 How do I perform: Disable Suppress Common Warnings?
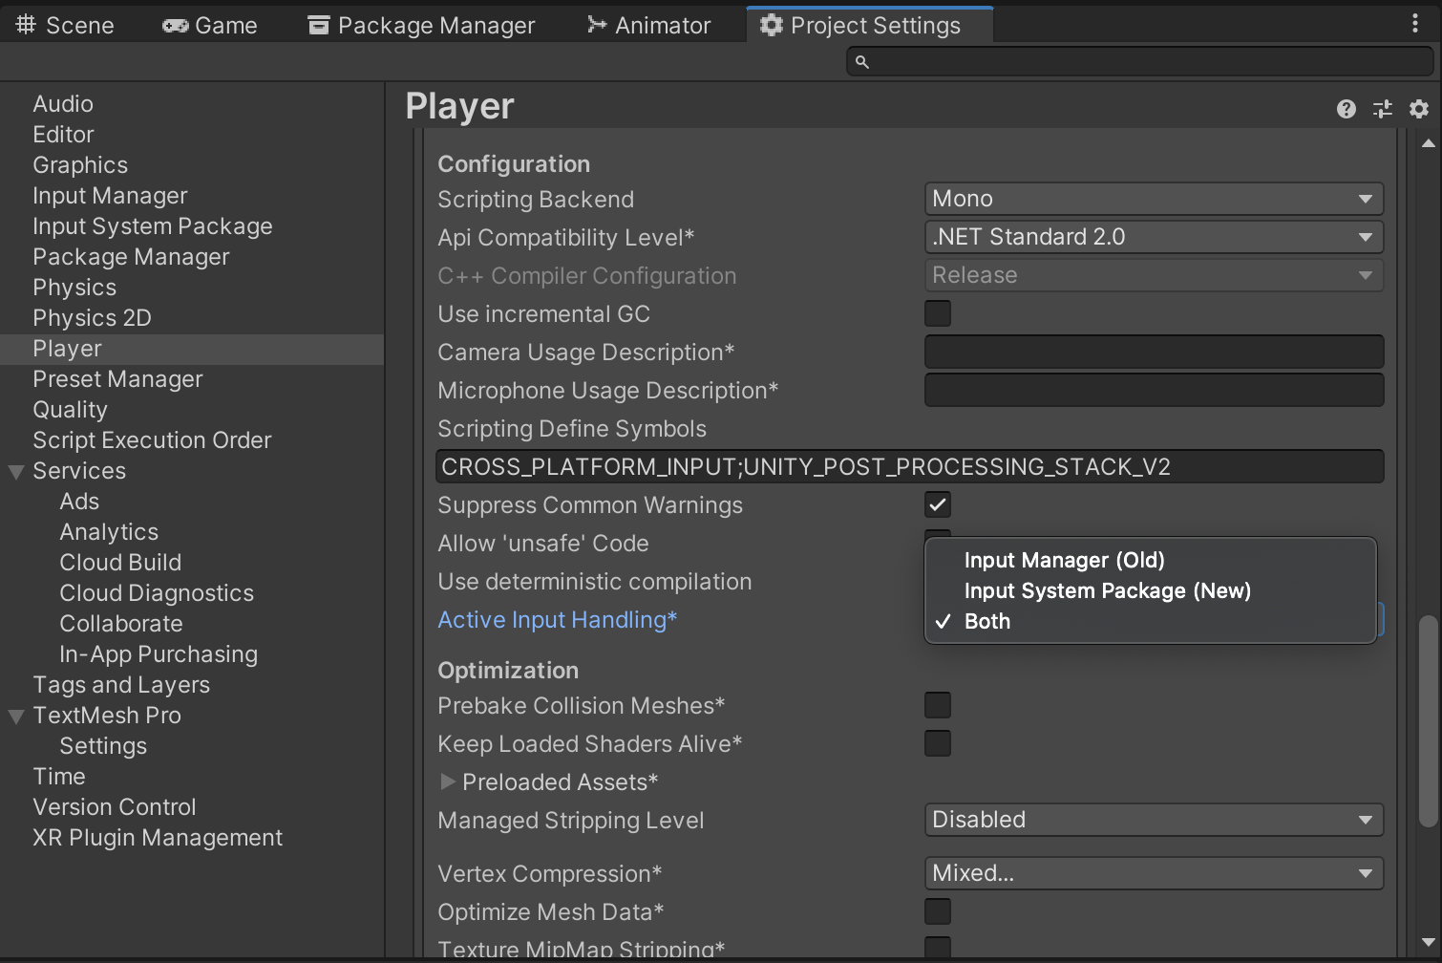click(937, 503)
